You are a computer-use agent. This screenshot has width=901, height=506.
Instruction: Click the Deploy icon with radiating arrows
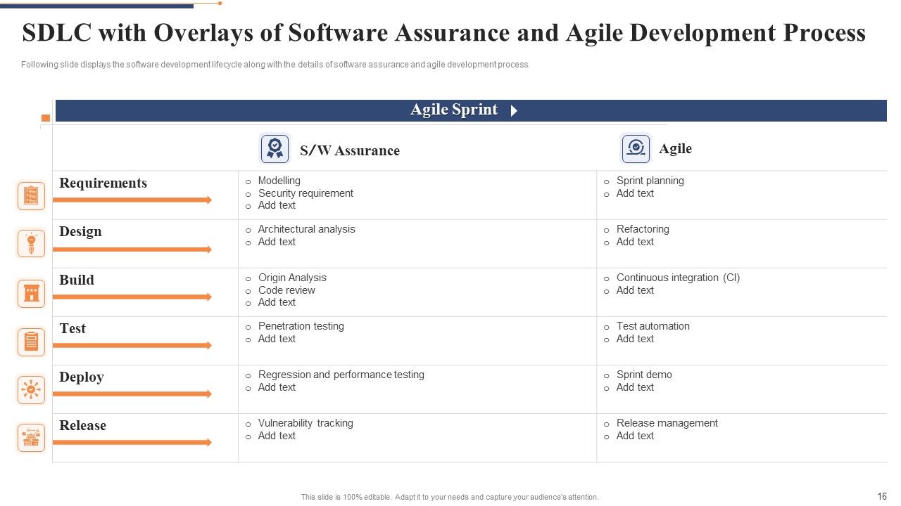31,390
